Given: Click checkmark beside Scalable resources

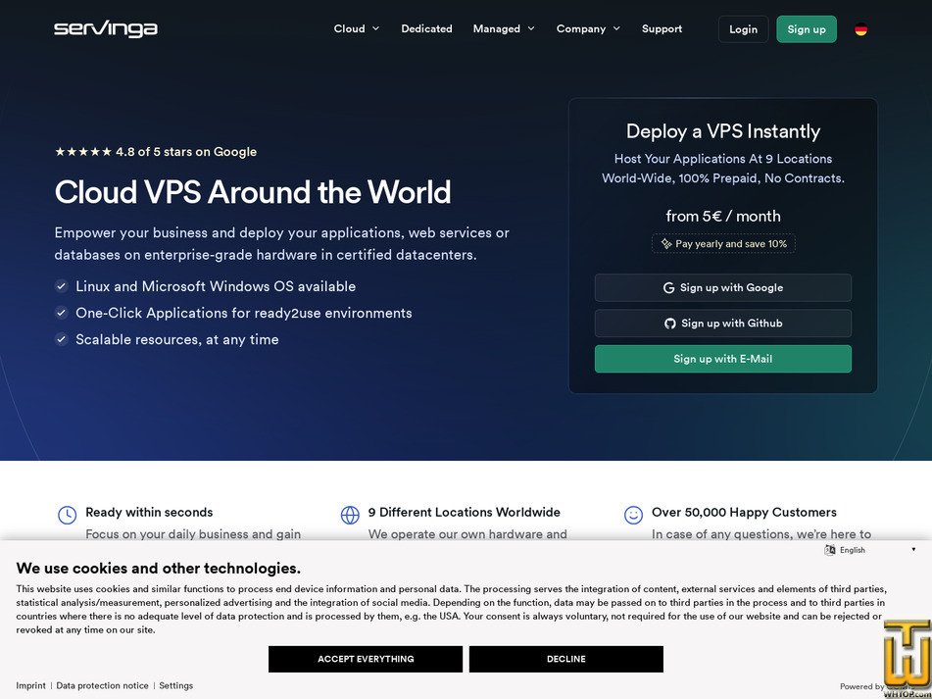Looking at the screenshot, I should click(x=61, y=339).
